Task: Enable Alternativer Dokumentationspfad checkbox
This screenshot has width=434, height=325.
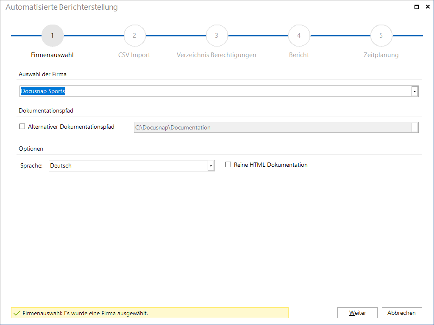Action: (22, 127)
